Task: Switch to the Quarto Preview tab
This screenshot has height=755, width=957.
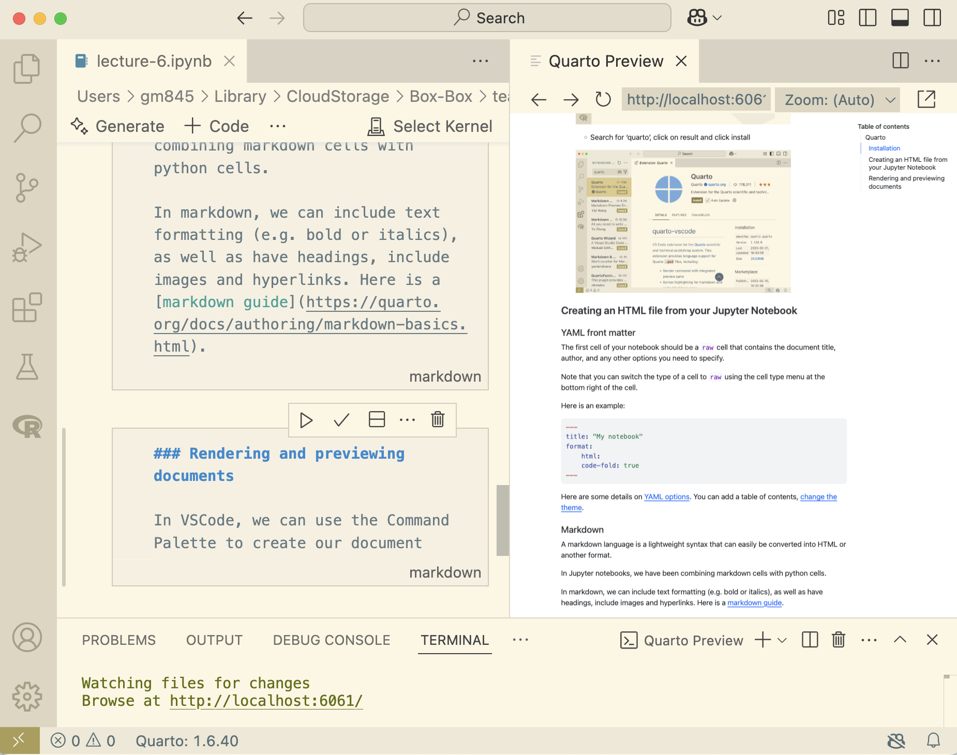Action: point(606,61)
